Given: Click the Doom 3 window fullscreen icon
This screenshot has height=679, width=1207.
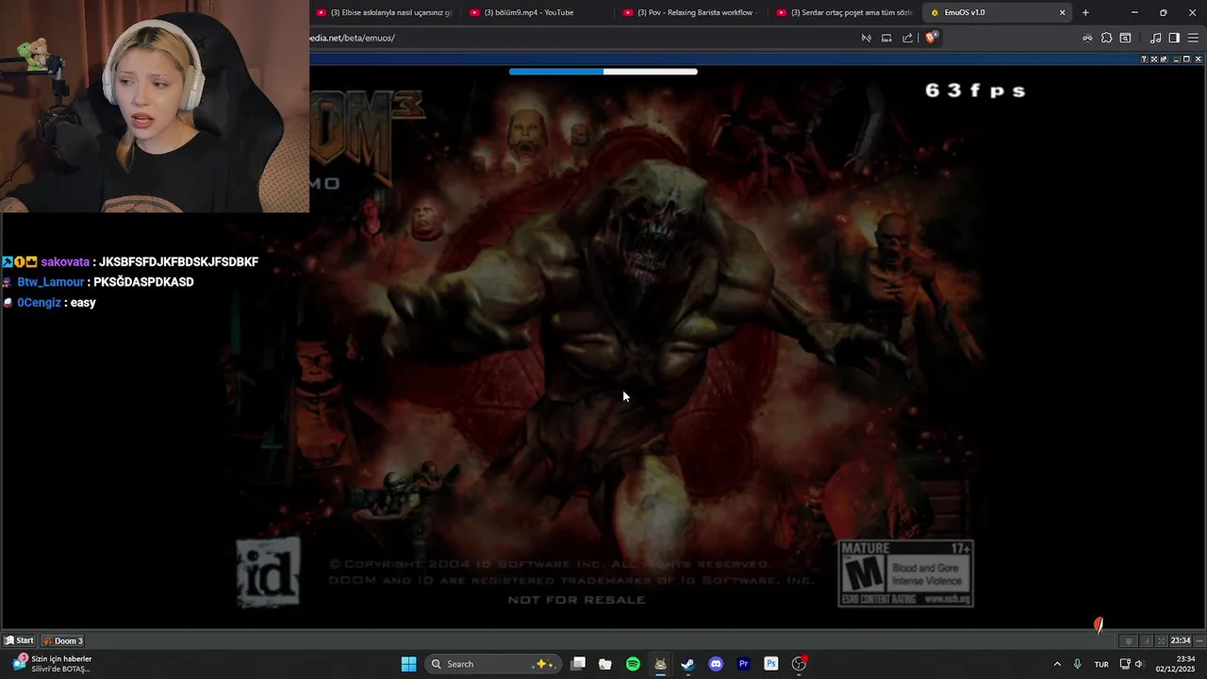Looking at the screenshot, I should [x=1154, y=58].
